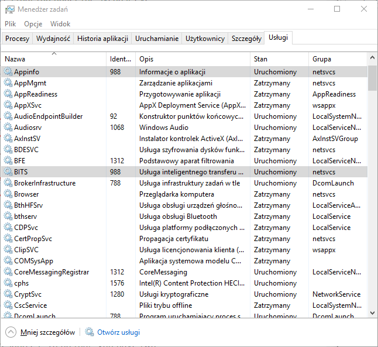Click the gear icon next to BITS
Screen dimensions: 378x347
pos(8,172)
